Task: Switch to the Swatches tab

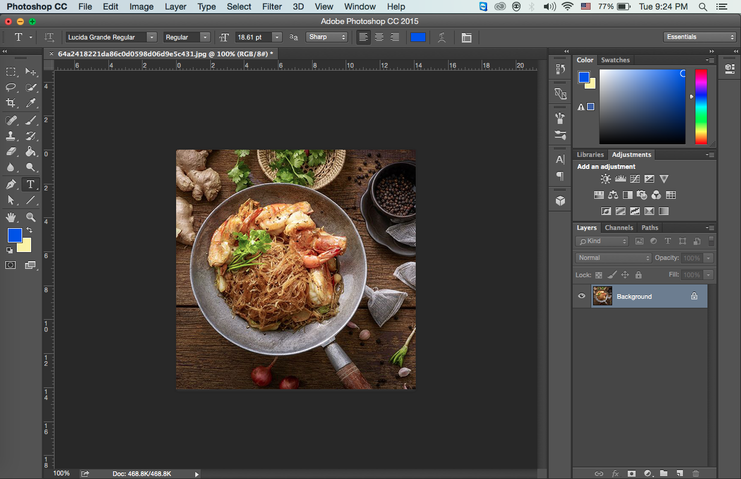Action: tap(615, 60)
